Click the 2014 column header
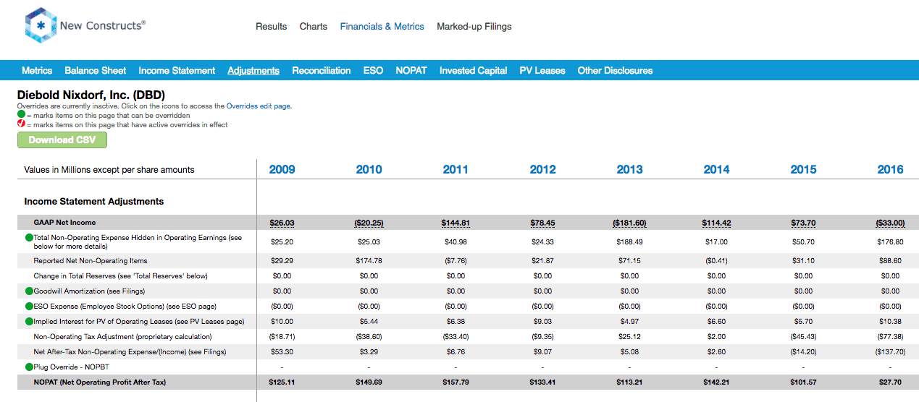 717,170
